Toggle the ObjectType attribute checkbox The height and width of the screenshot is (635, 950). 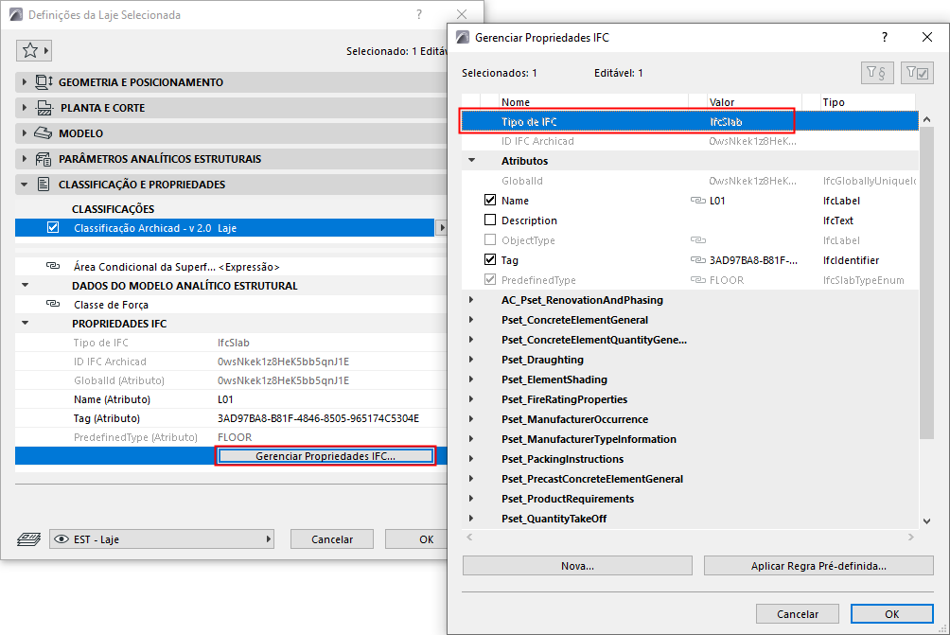click(x=490, y=240)
